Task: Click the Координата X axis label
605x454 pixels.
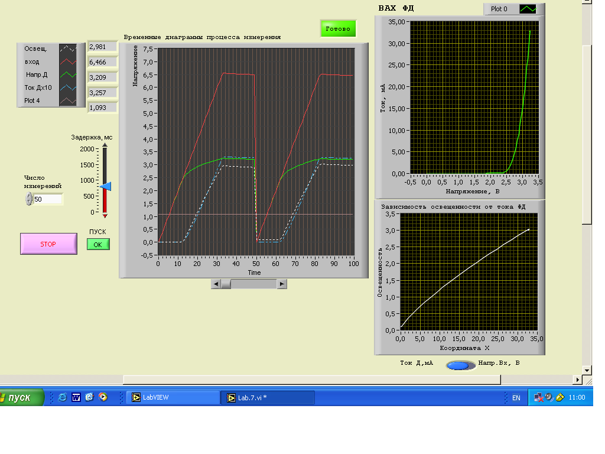Action: (x=464, y=348)
